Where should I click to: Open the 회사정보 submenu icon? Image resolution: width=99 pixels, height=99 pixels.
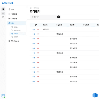click(12, 27)
